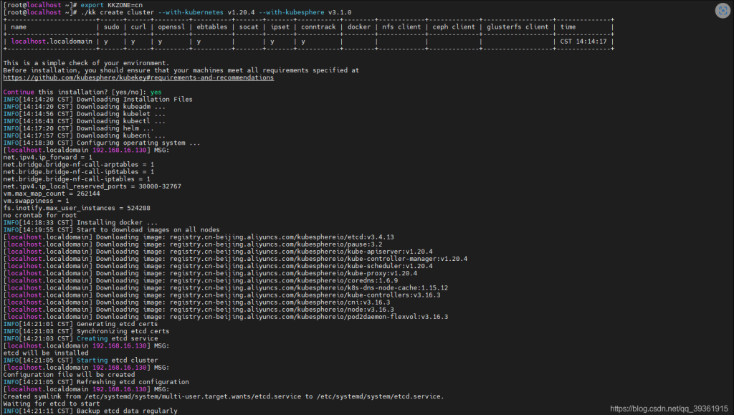Screen dimensions: 734x415
Task: Open the kubekey requirements GitHub link
Action: coord(138,78)
